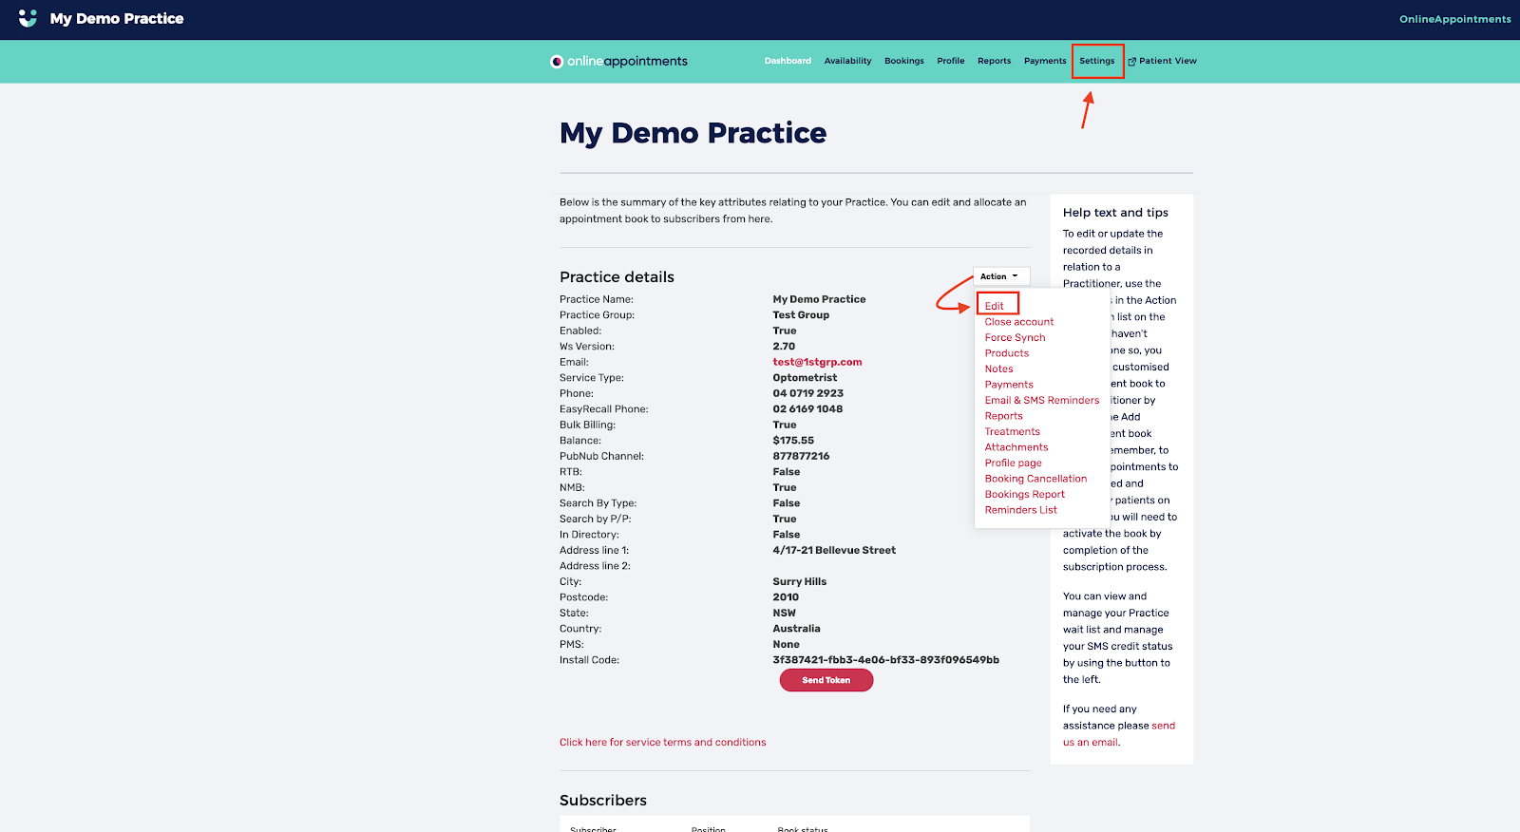Choose Booking Cancellation from the menu
This screenshot has height=832, width=1520.
coord(1035,479)
